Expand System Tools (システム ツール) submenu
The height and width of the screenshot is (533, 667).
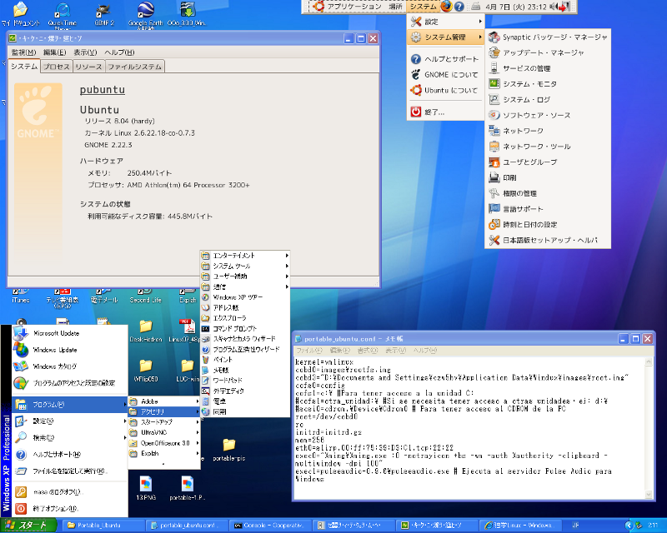coord(245,266)
